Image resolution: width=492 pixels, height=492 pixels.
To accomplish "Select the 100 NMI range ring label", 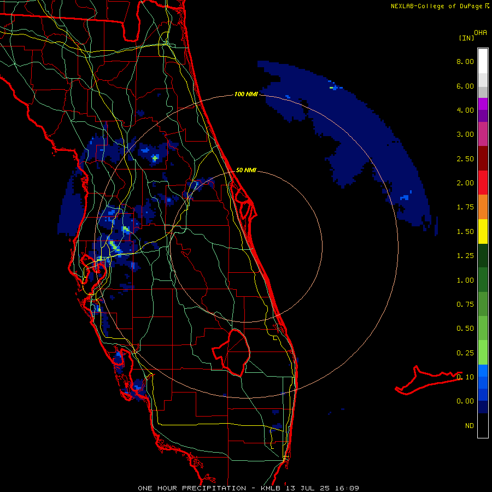I will [247, 94].
